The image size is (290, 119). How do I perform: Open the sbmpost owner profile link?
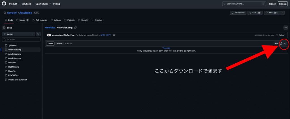pyautogui.click(x=12, y=13)
